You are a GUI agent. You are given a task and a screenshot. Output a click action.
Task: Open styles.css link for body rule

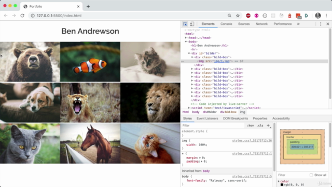click(252, 177)
